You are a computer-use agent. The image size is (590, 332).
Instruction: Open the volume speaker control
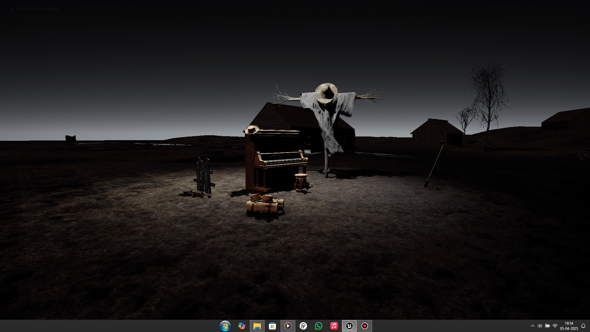(x=540, y=326)
